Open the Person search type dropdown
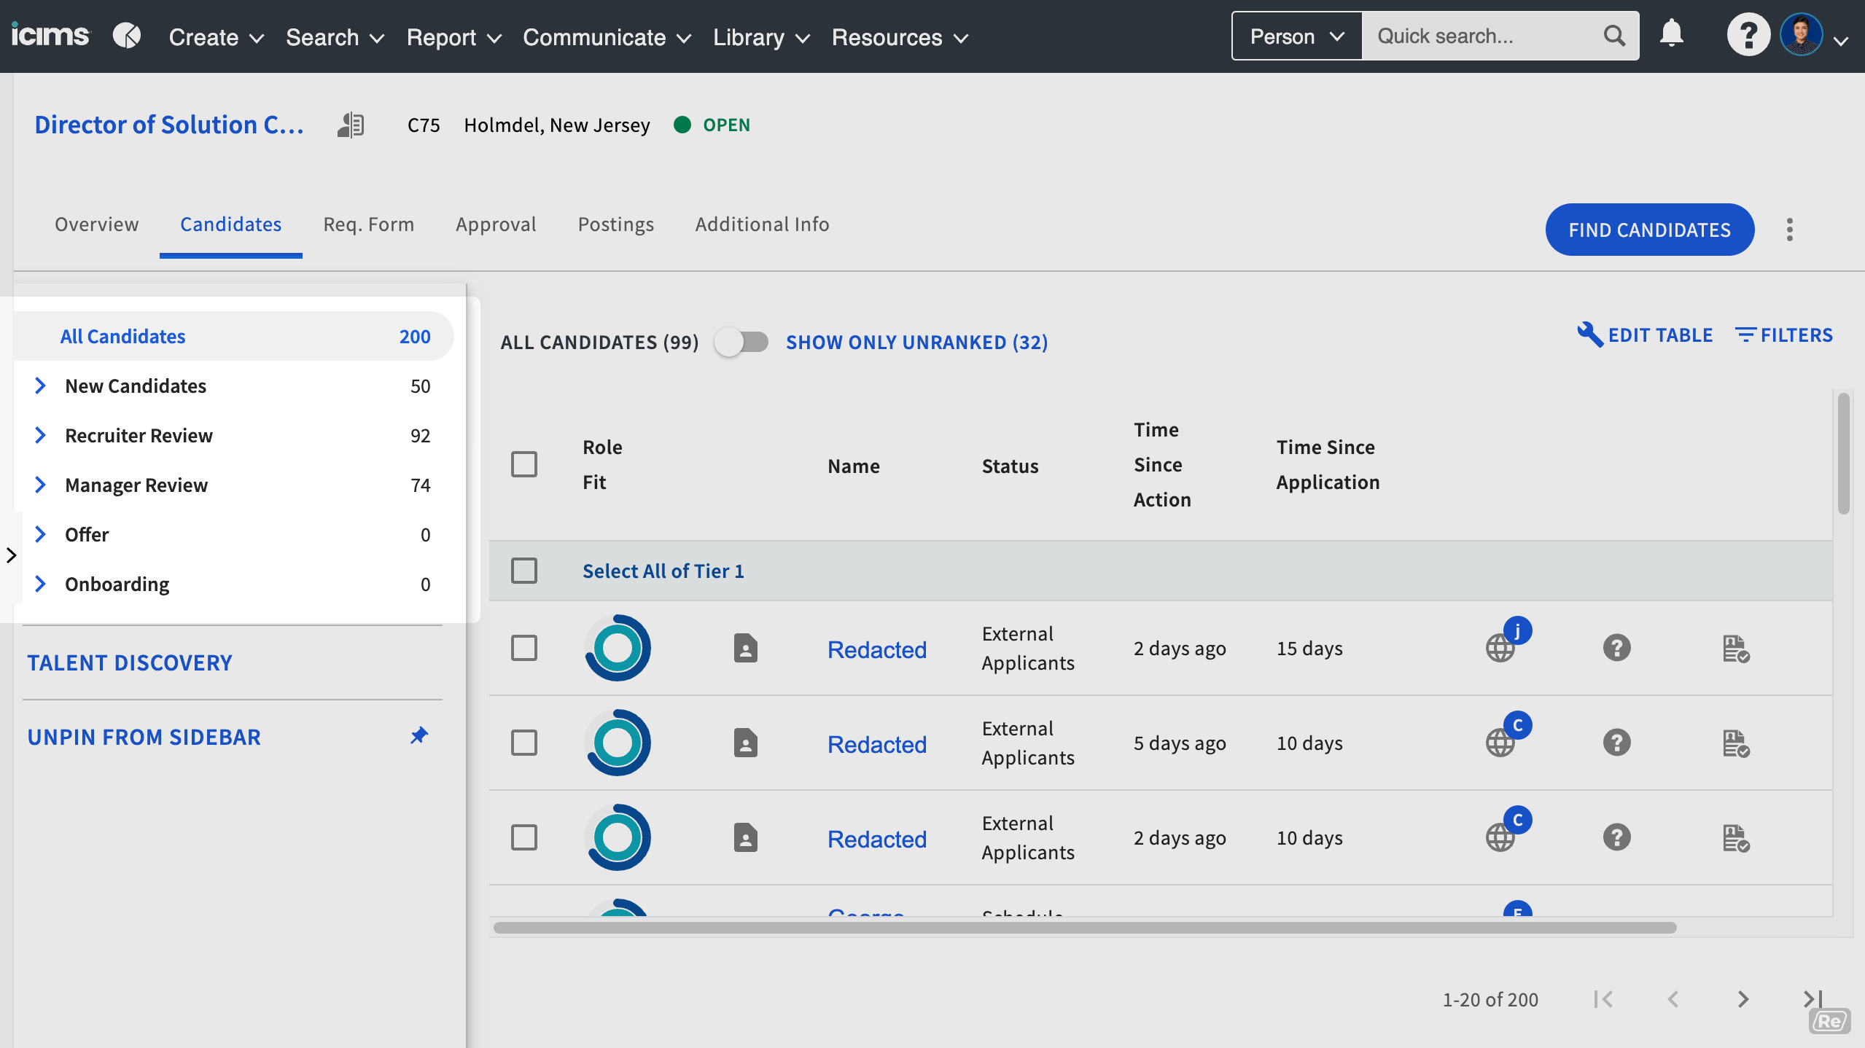The image size is (1865, 1048). point(1296,36)
